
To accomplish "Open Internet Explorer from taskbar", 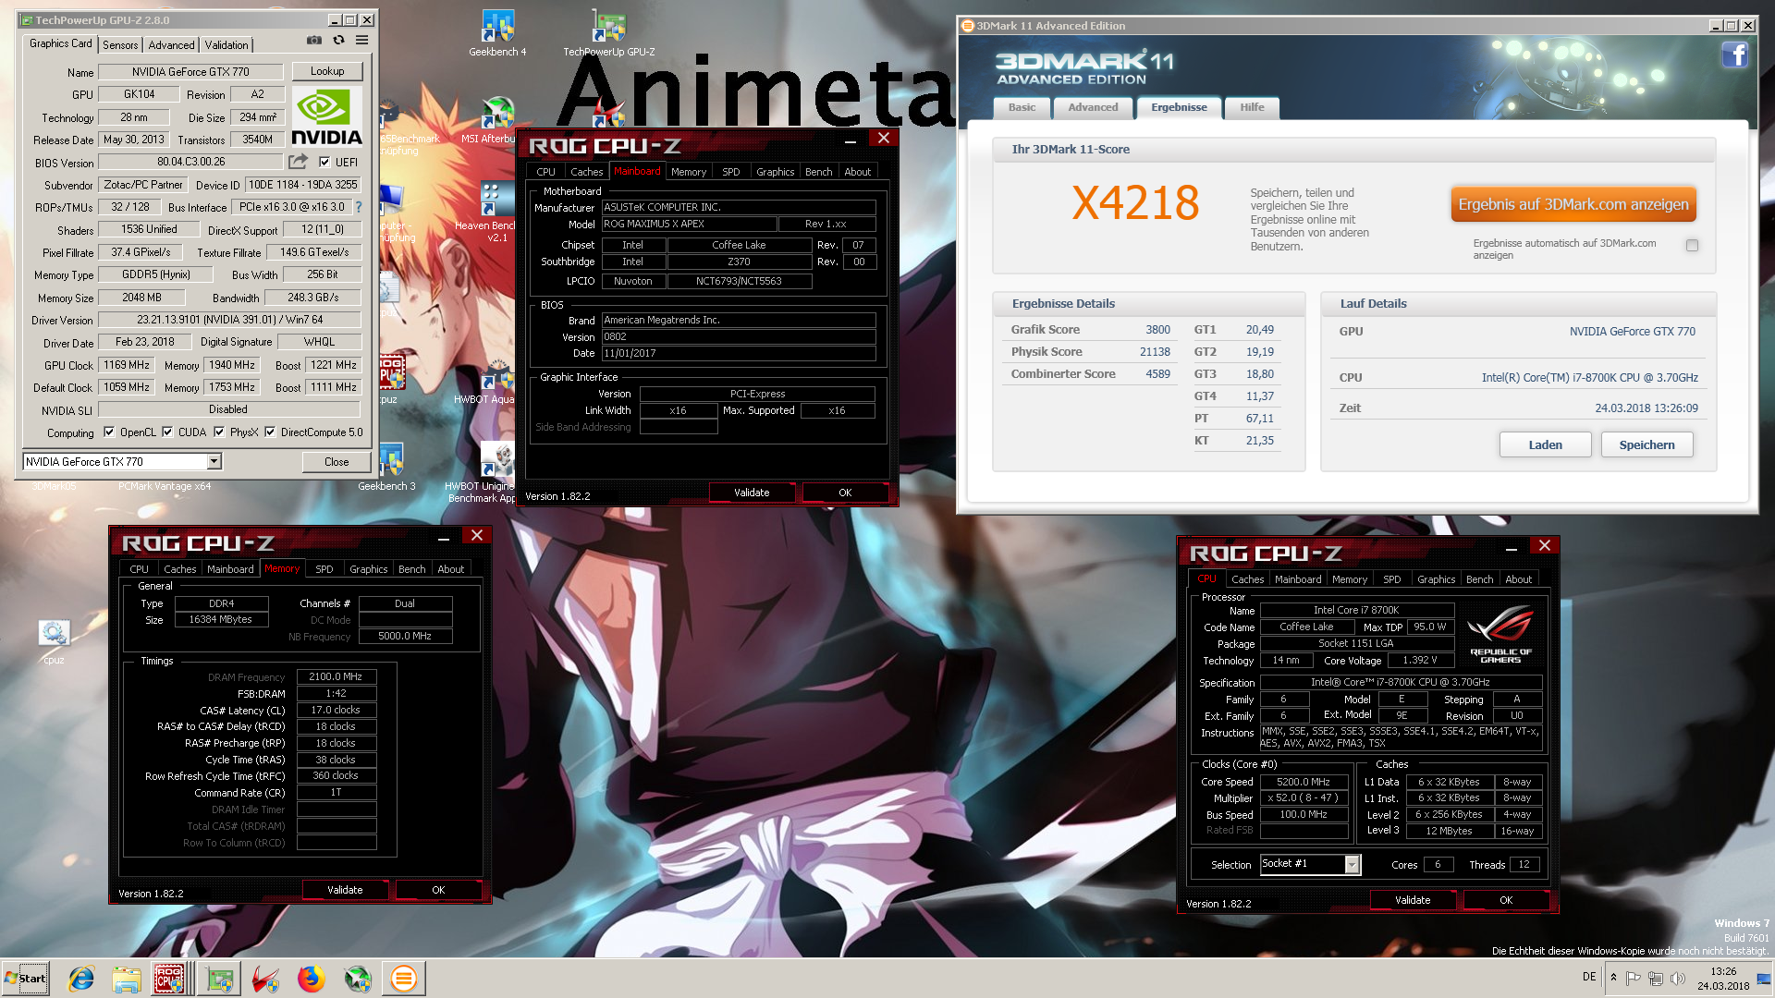I will pyautogui.click(x=81, y=979).
